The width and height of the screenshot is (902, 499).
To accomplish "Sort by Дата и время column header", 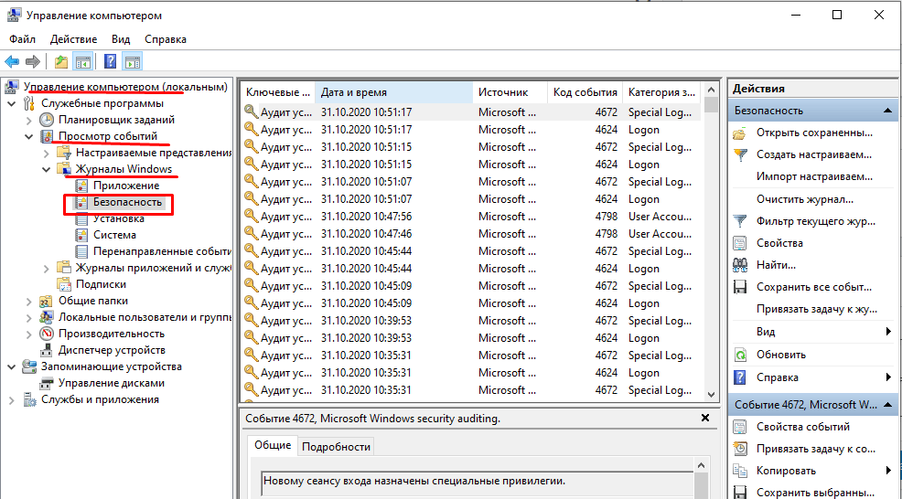I will (394, 92).
